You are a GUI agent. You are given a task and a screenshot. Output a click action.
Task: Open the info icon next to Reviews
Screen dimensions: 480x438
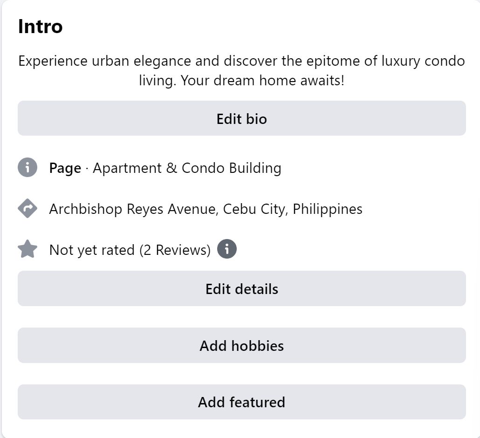(227, 249)
